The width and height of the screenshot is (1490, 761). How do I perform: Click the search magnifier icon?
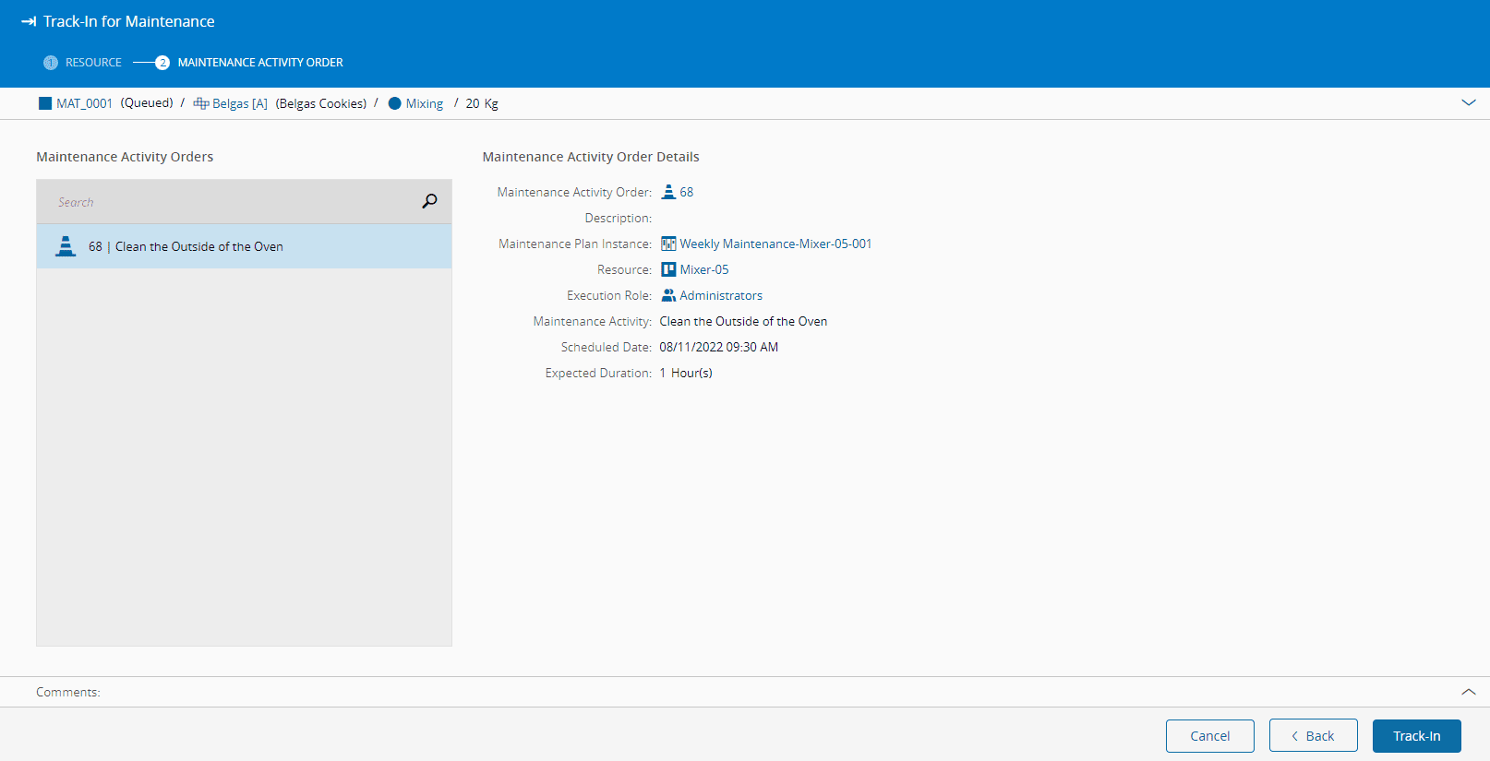(429, 201)
